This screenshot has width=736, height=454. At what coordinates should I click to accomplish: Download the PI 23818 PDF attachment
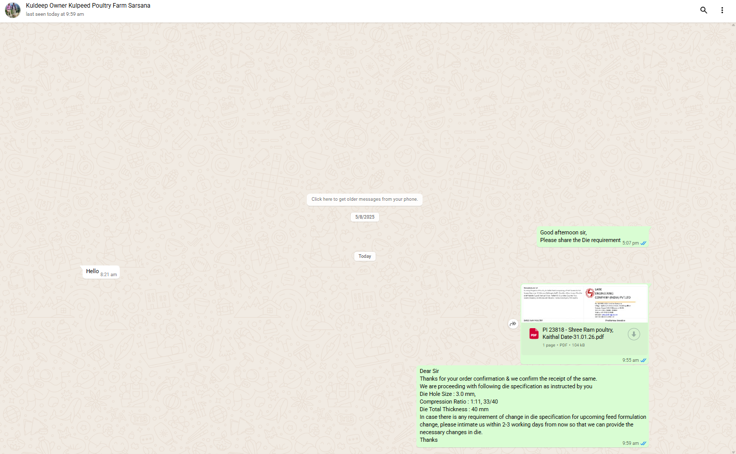(x=634, y=334)
